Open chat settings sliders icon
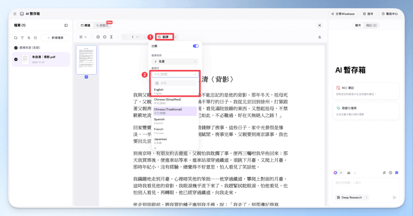Image resolution: width=413 pixels, height=216 pixels. click(384, 173)
